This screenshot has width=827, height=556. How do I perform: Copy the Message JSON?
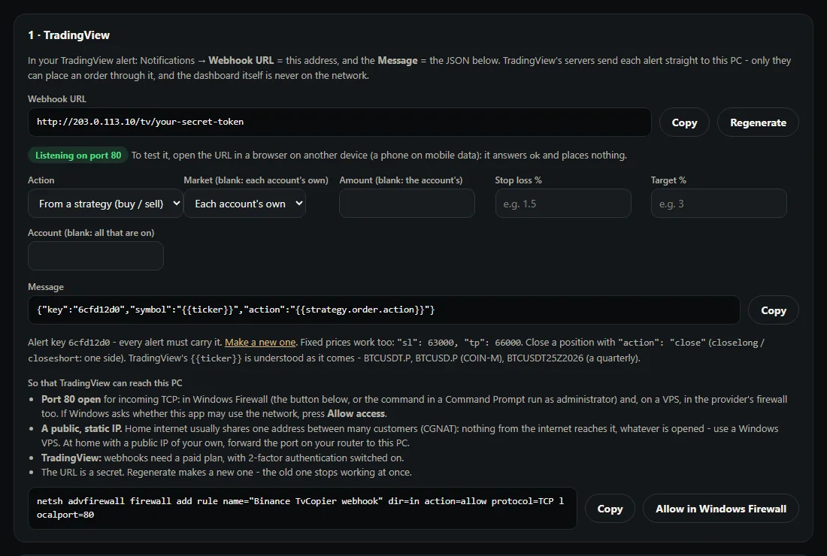[773, 310]
